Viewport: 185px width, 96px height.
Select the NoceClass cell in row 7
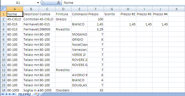(x=79, y=45)
